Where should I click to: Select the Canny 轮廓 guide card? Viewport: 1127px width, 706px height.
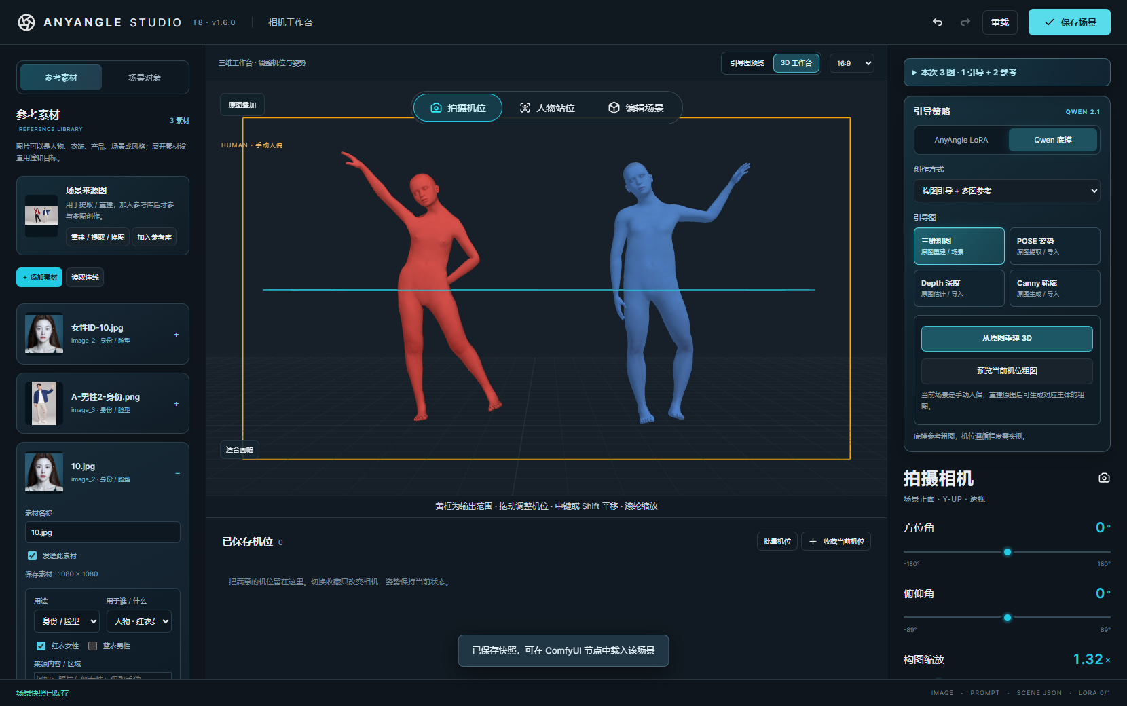point(1054,289)
